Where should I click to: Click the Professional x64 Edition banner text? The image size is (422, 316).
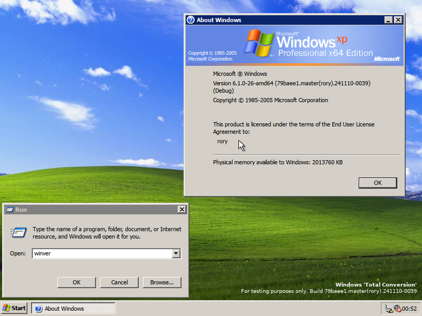(325, 53)
